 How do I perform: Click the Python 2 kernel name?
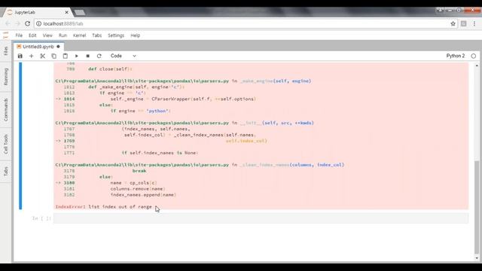click(x=455, y=56)
